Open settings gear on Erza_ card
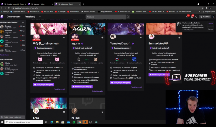 coord(64,112)
